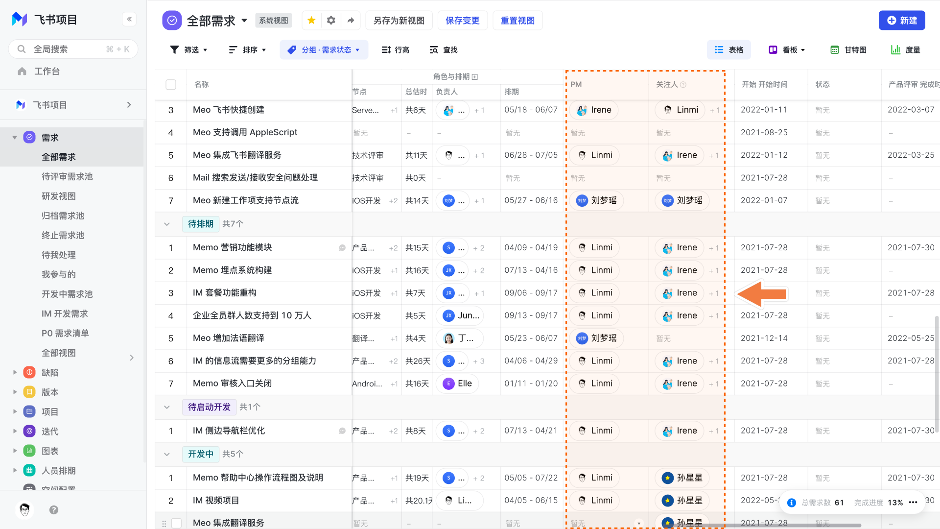Select 归档需求池 in the sidebar
Screen dimensions: 940x529
click(63, 216)
